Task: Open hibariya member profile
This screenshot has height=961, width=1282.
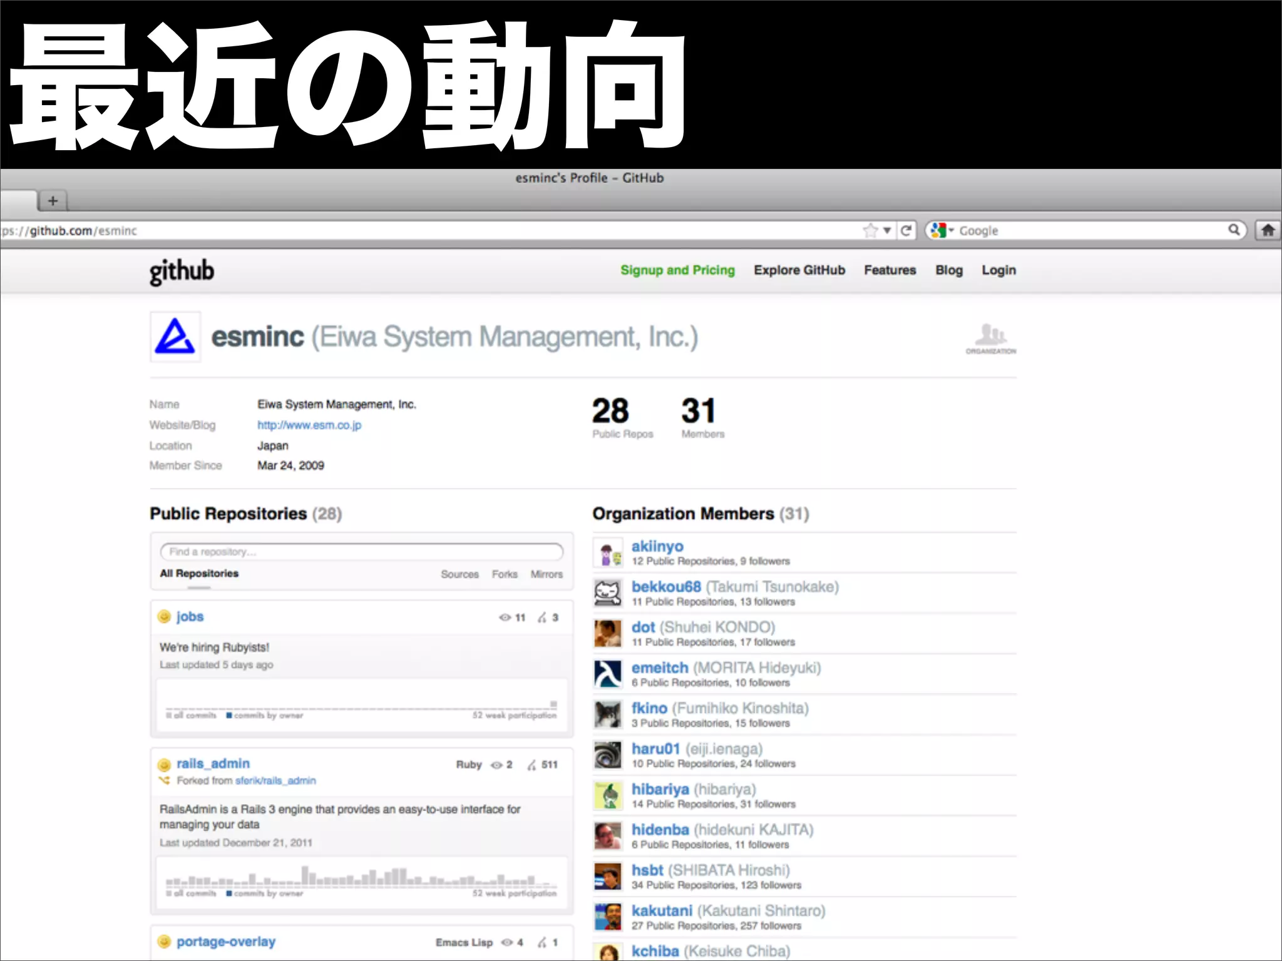Action: point(660,790)
